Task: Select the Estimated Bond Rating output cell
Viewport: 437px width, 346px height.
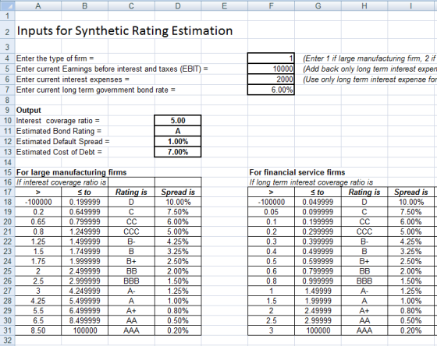Action: tap(178, 131)
